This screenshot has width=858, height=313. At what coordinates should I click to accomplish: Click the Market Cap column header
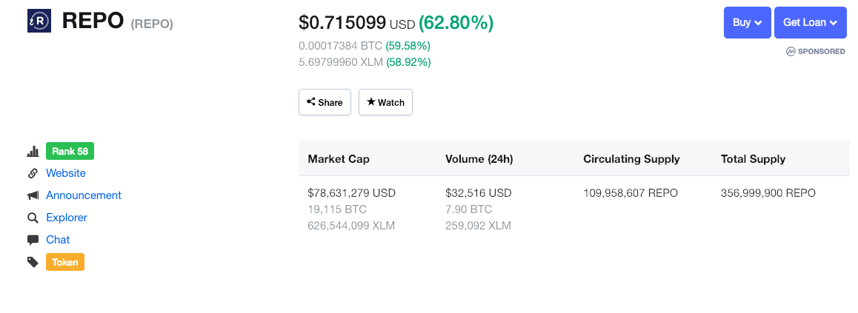pos(339,159)
